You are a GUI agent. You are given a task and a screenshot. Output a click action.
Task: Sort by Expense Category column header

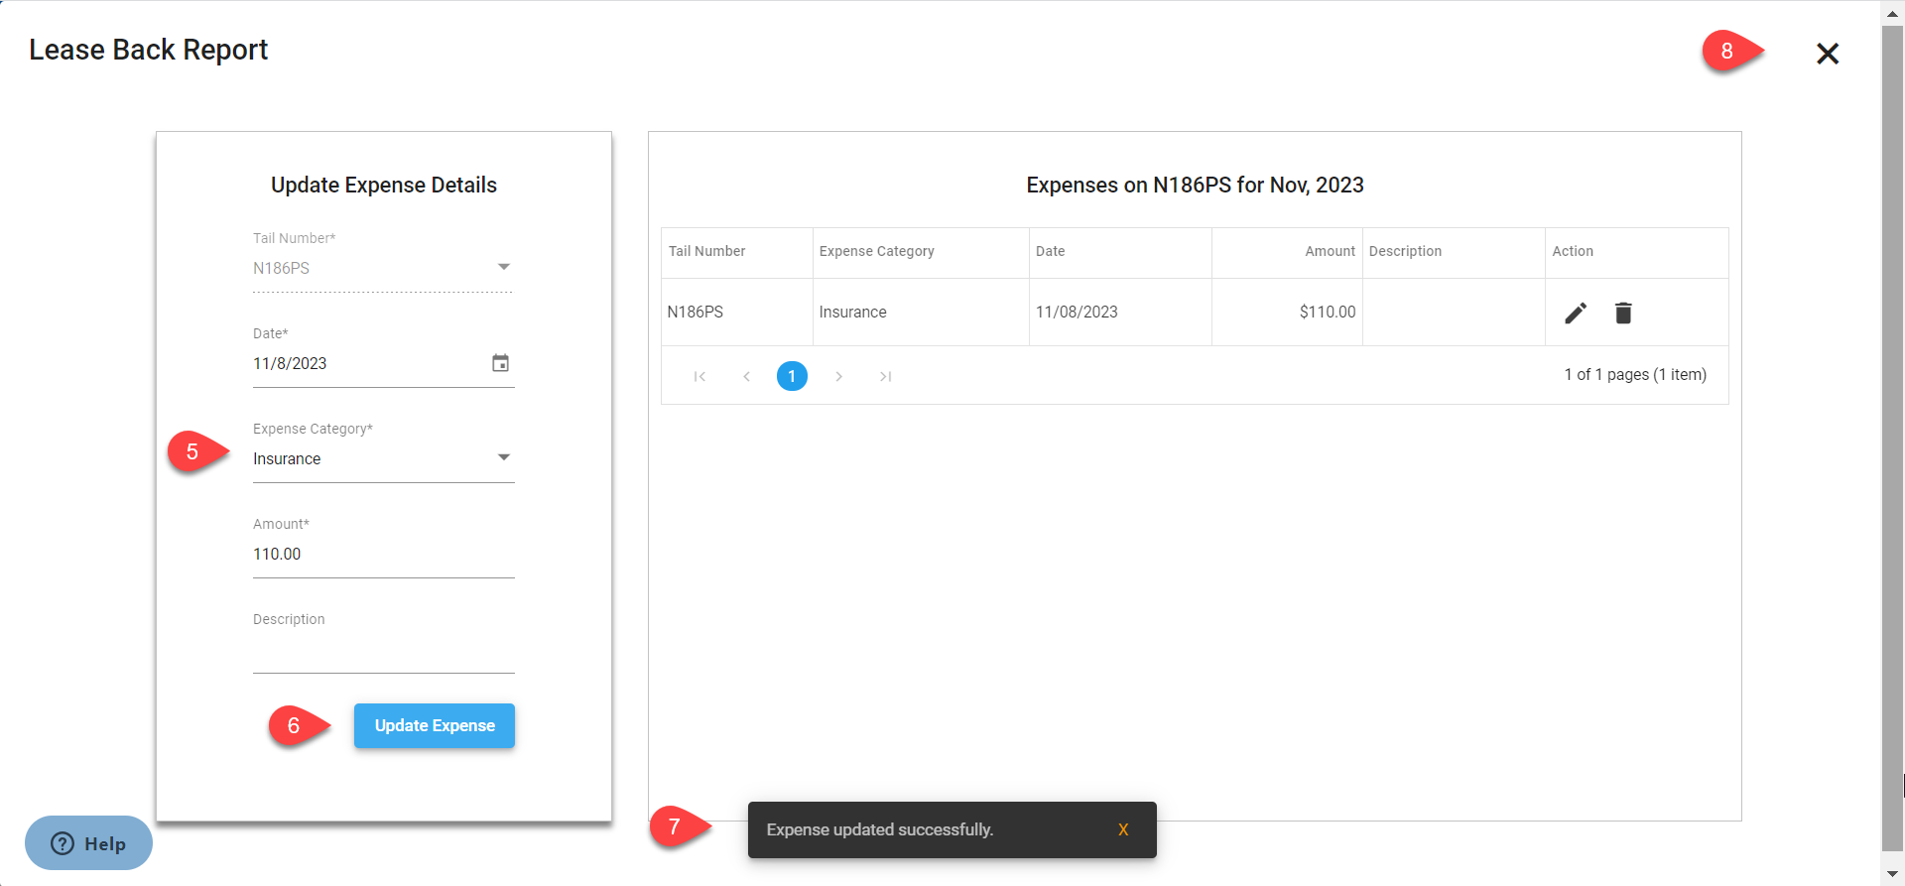coord(876,251)
